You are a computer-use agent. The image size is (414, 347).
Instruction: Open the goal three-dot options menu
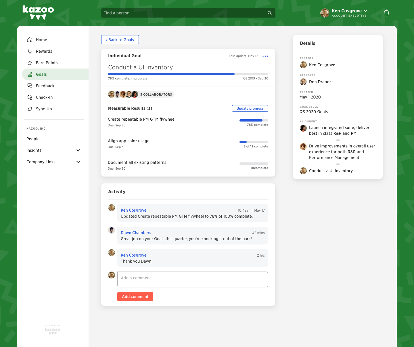[265, 56]
